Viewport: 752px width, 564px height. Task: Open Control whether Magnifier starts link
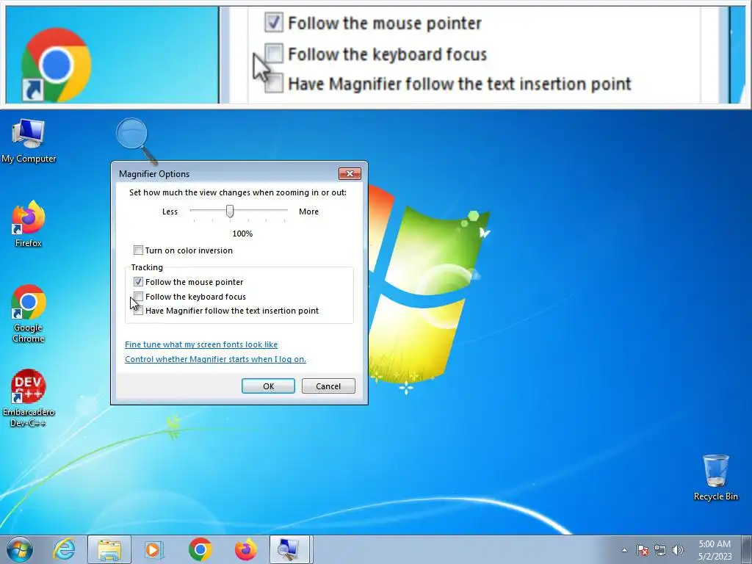215,359
